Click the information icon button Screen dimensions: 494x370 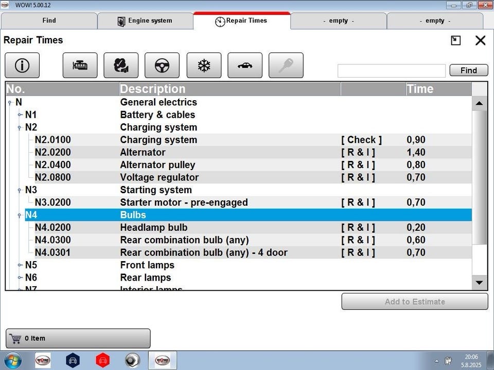[22, 66]
